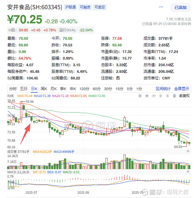Select the 季K chart tab
194x198 pixels.
click(63, 89)
